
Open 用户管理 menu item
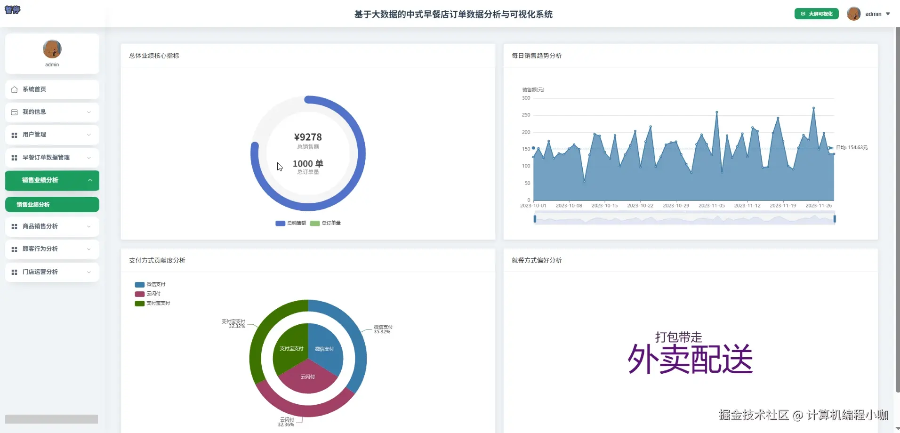click(x=52, y=135)
